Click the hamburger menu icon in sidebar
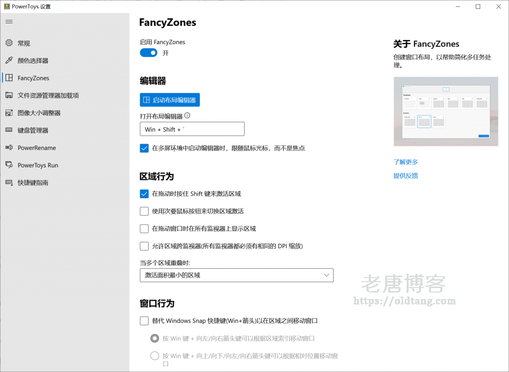Image resolution: width=509 pixels, height=372 pixels. [9, 22]
